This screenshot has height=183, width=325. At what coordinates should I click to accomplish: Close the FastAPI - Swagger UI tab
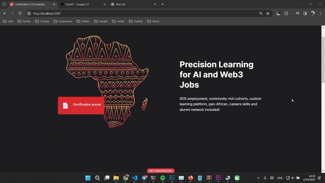[104, 4]
